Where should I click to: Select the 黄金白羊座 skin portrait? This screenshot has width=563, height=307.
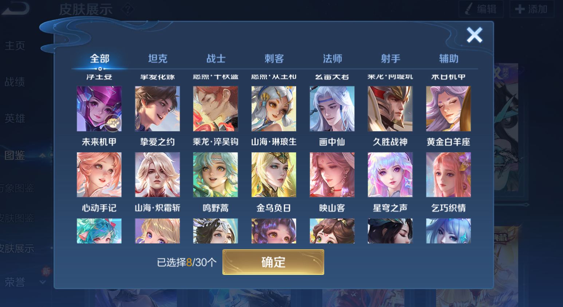coord(448,109)
